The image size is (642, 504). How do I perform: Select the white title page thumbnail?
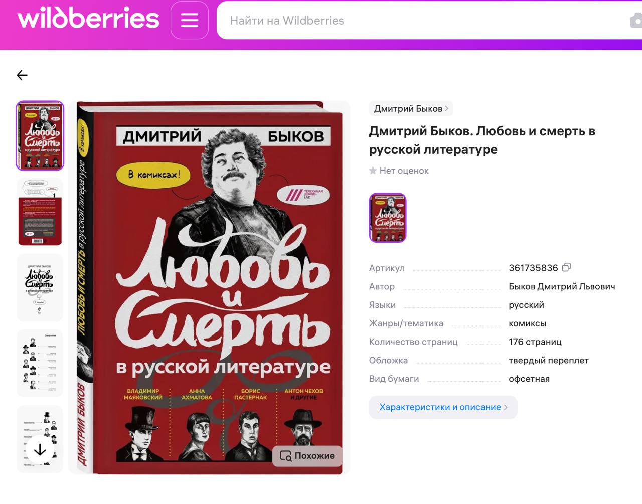point(40,287)
